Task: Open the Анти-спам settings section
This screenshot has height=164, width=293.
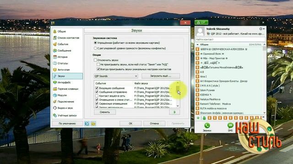Action: 67,70
